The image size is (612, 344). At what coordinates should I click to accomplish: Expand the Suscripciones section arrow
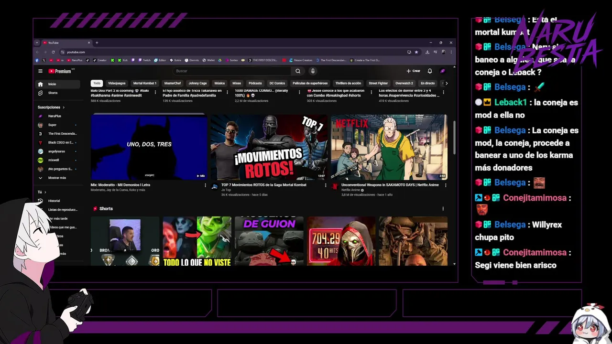64,107
